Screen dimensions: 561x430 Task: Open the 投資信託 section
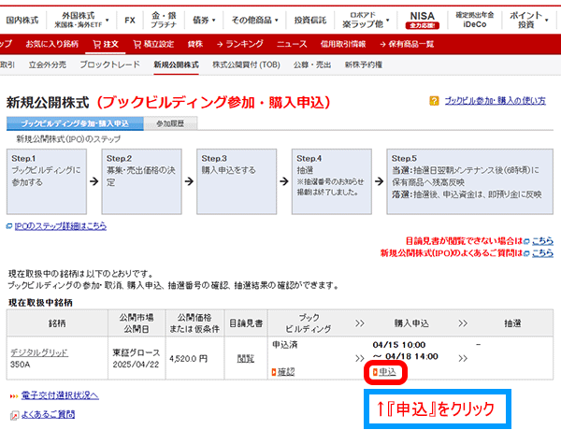(310, 20)
